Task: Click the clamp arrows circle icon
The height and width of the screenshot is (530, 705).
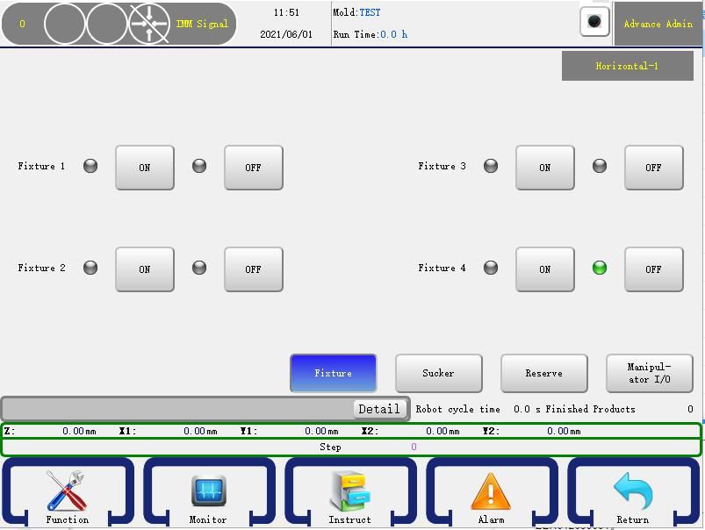Action: click(x=149, y=24)
